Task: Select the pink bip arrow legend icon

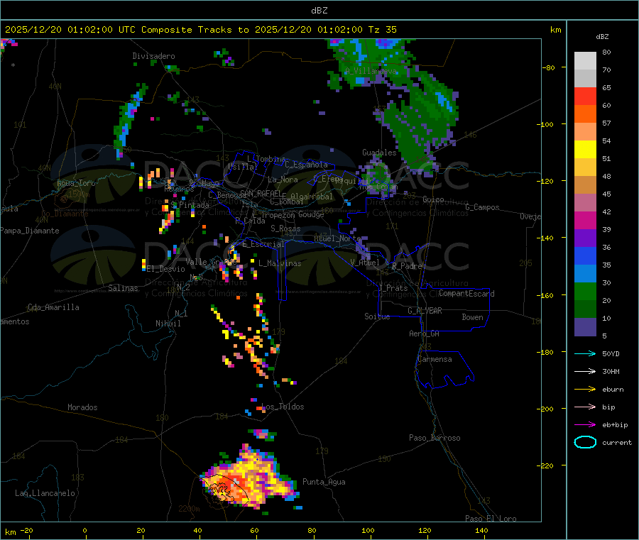Action: click(585, 407)
